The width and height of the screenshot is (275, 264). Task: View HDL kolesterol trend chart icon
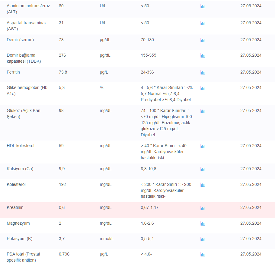pyautogui.click(x=203, y=146)
